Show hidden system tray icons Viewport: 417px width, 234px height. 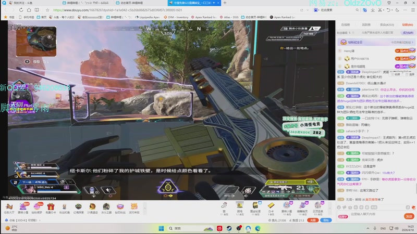(x=368, y=228)
